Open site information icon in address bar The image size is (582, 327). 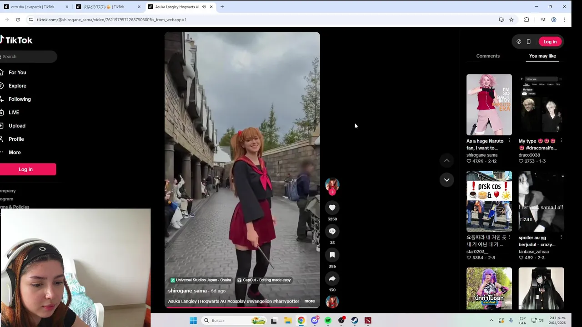click(x=30, y=20)
